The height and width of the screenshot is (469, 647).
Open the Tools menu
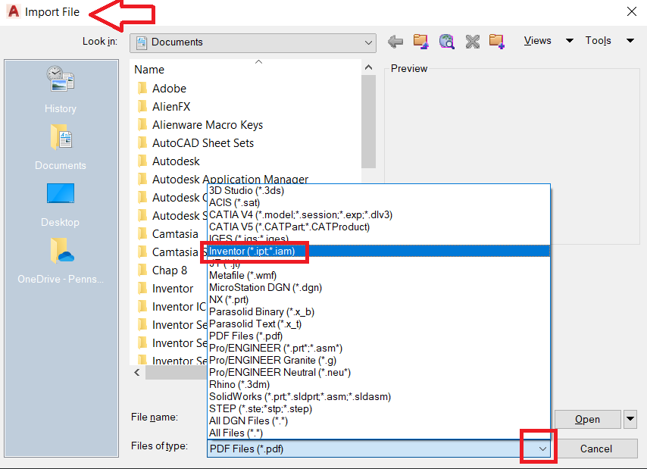pyautogui.click(x=599, y=40)
